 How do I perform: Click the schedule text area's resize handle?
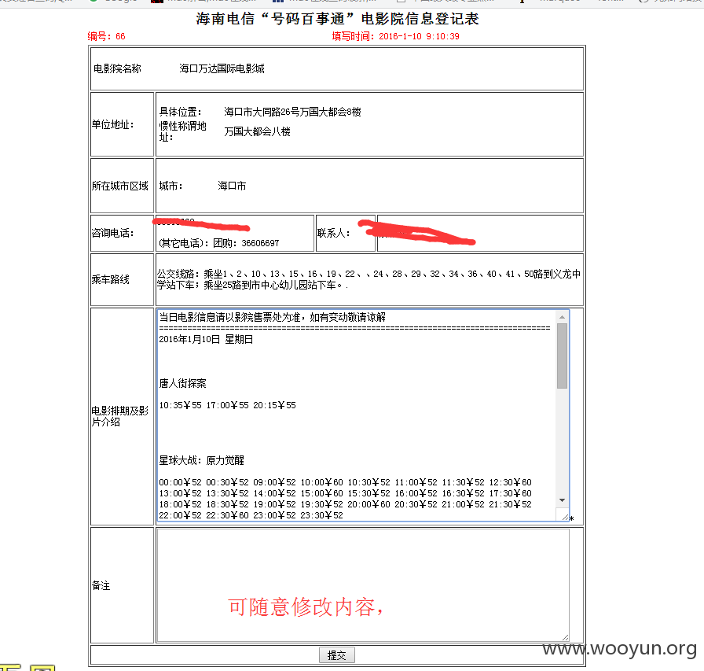[565, 518]
